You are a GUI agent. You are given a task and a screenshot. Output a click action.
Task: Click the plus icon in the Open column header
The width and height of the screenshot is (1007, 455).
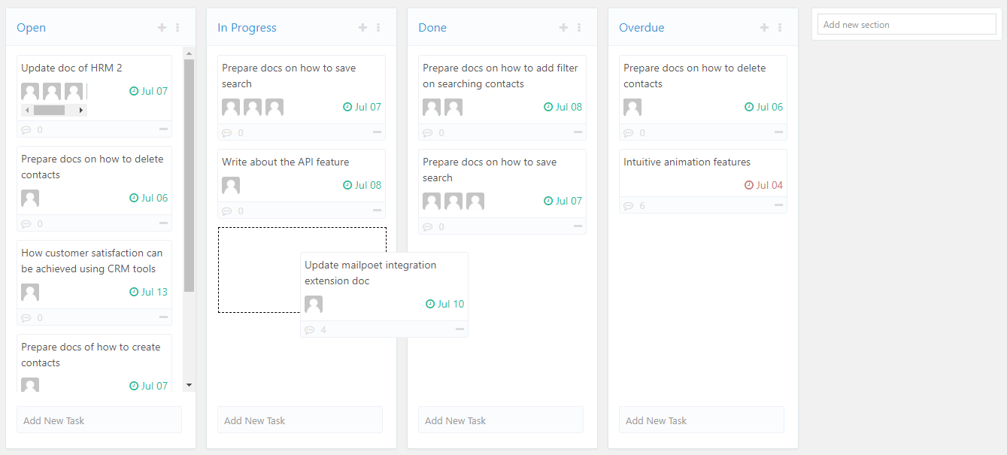pos(162,28)
